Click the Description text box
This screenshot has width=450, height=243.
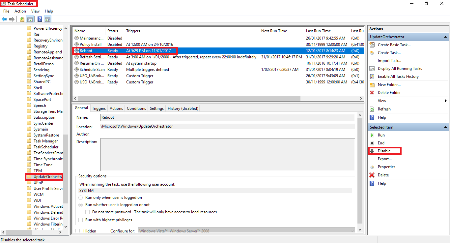click(x=228, y=155)
